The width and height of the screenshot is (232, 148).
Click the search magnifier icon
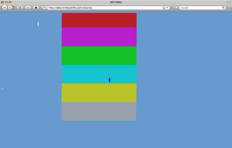(x=223, y=7)
